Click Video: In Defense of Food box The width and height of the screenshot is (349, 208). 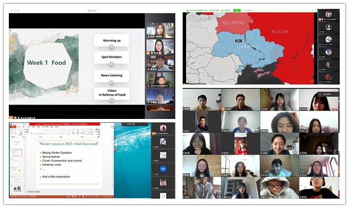(x=112, y=93)
